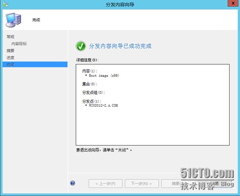Click the 分发点(1) line in details

pyautogui.click(x=91, y=101)
